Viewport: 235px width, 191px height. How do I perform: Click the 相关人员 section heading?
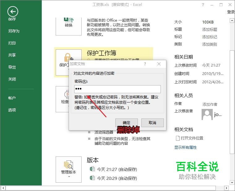click(184, 95)
